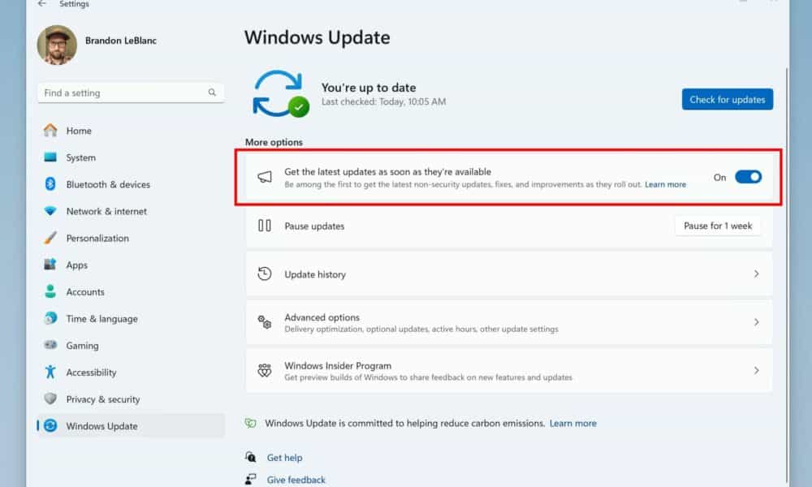This screenshot has width=812, height=487.
Task: Open Network & internet settings
Action: point(106,211)
